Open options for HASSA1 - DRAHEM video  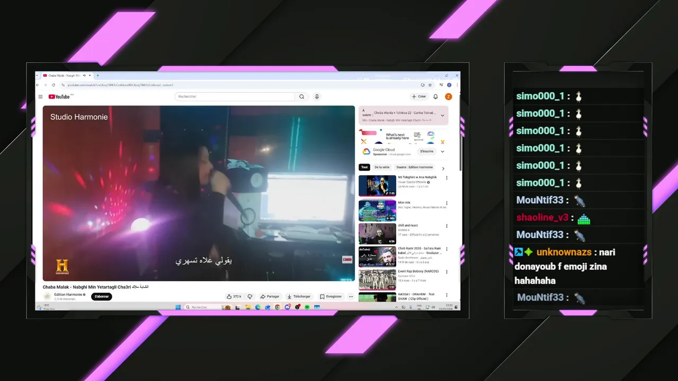pos(447,295)
